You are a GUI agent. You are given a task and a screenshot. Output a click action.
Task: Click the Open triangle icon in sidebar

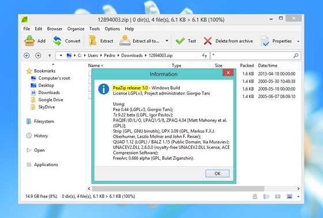coord(29,150)
